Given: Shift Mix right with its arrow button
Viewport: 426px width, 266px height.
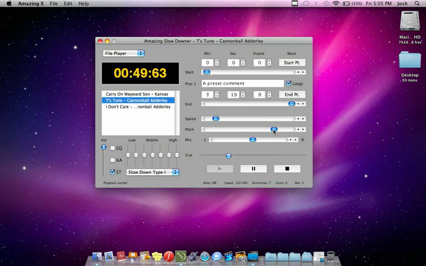Looking at the screenshot, I should [x=295, y=140].
